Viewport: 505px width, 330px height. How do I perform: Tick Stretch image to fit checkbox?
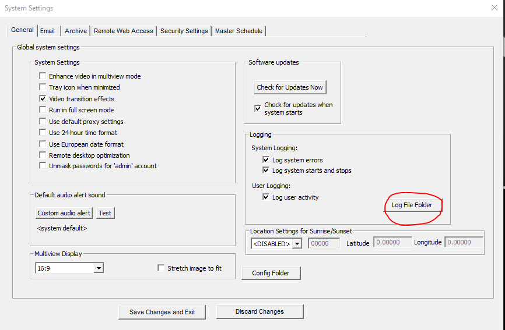161,268
